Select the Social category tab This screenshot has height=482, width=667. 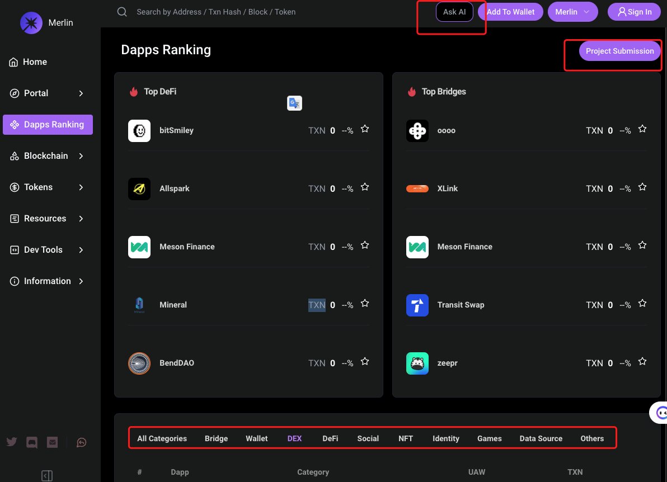[368, 438]
